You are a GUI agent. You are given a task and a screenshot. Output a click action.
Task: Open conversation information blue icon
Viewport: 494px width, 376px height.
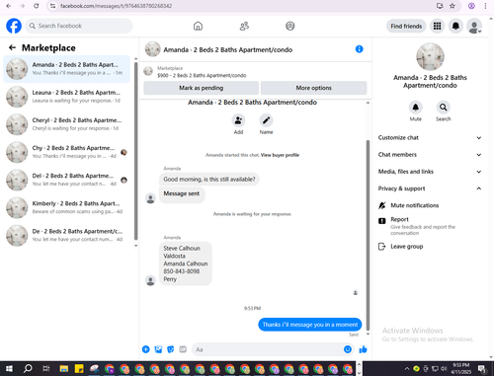coord(360,49)
